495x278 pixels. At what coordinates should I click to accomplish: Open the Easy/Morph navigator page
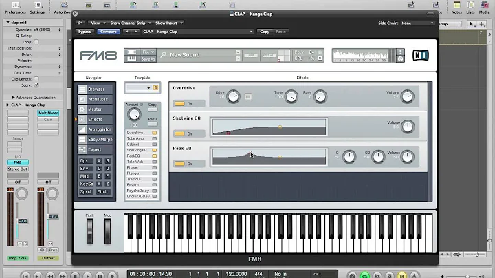[95, 140]
